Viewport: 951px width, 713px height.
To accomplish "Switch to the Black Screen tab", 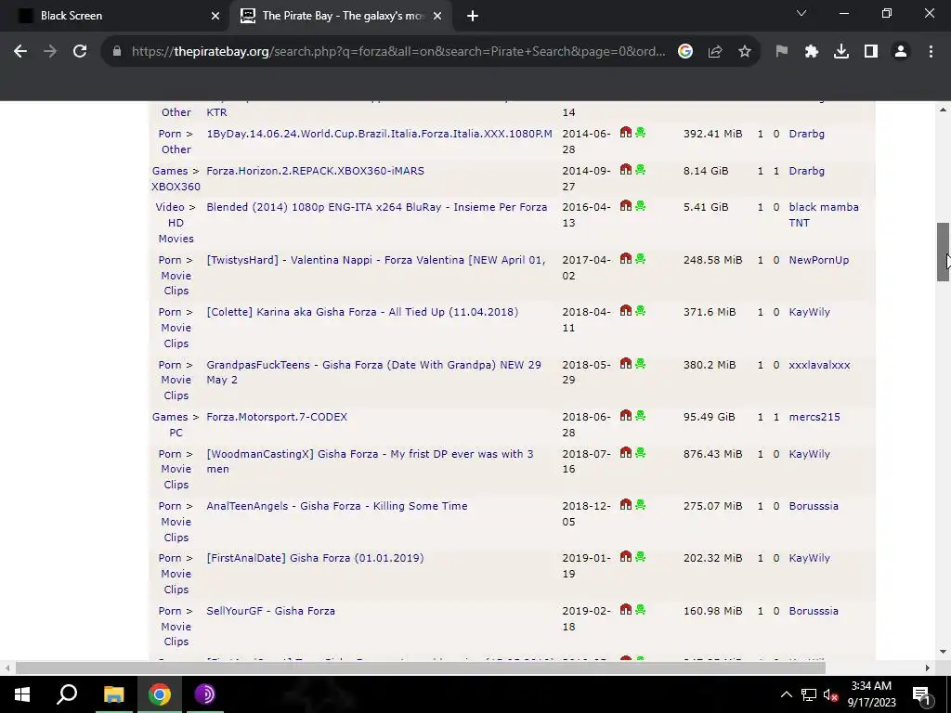I will (115, 16).
